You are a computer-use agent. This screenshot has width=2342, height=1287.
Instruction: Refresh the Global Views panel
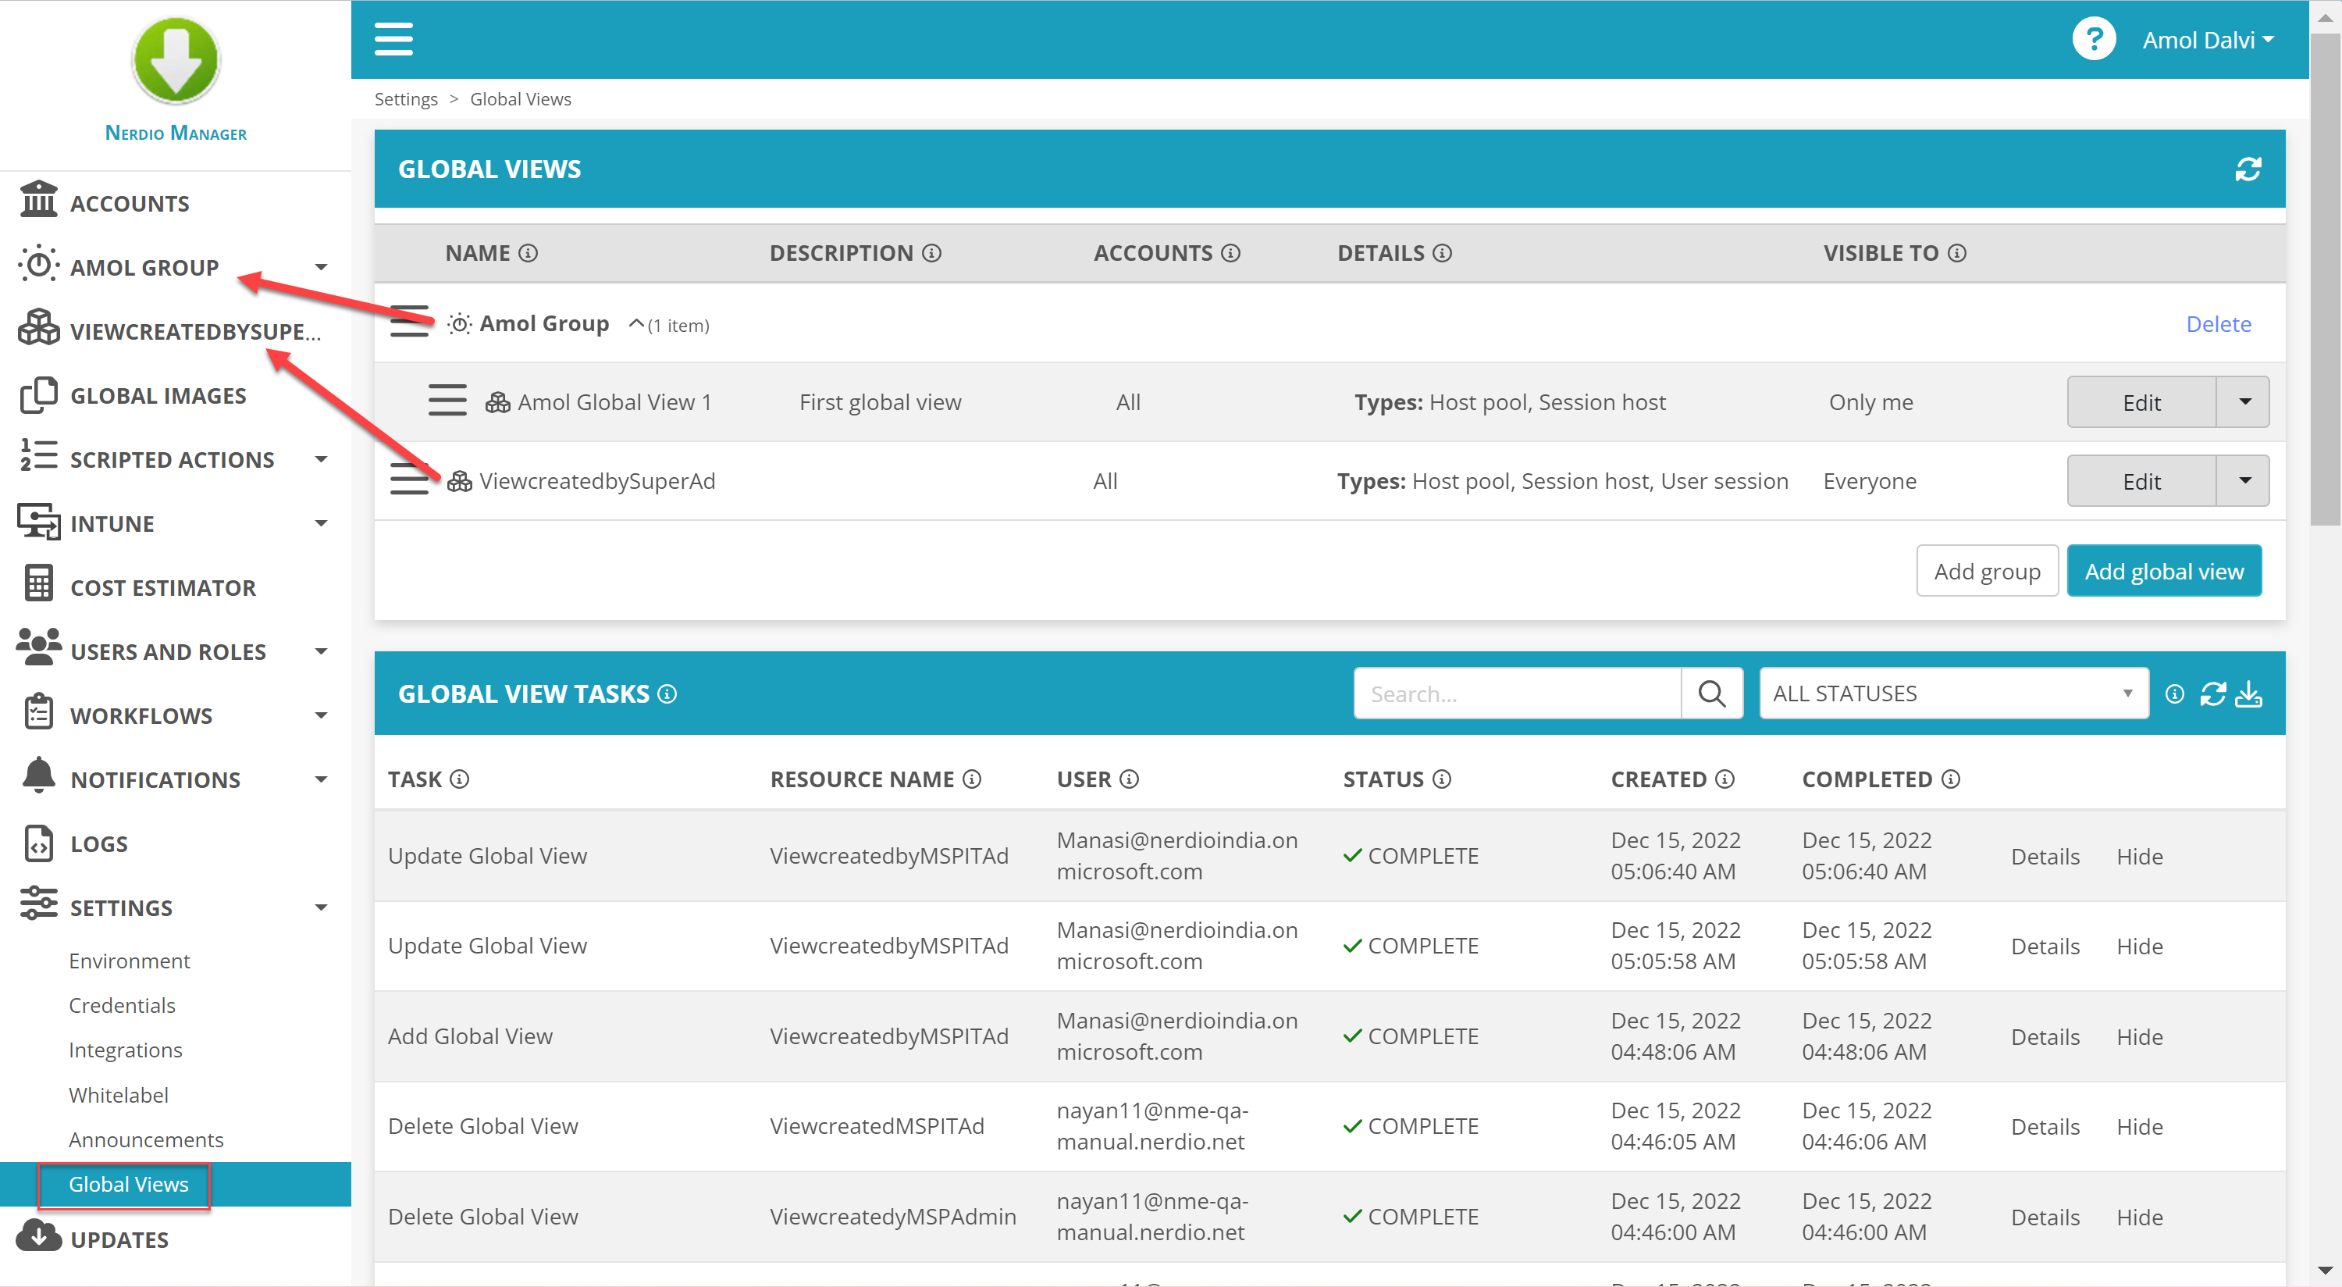pyautogui.click(x=2248, y=169)
